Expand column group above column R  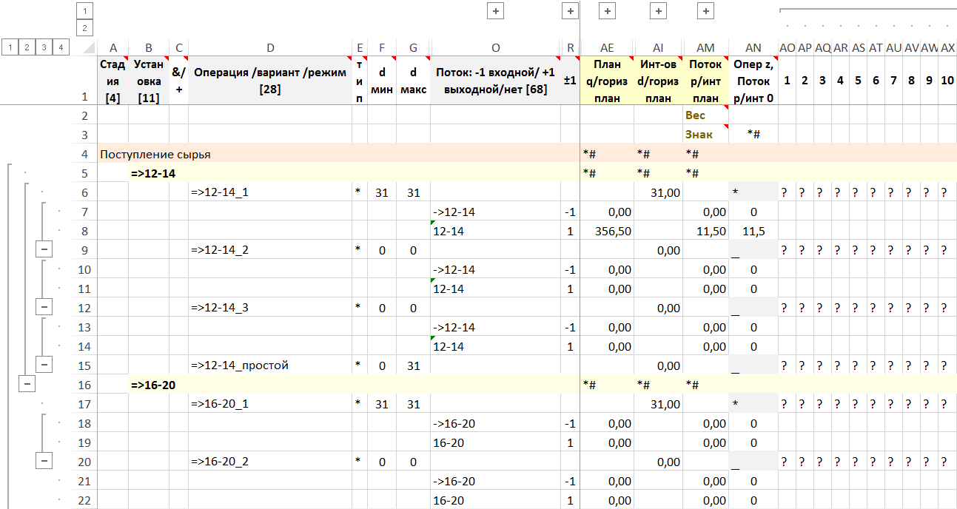570,11
